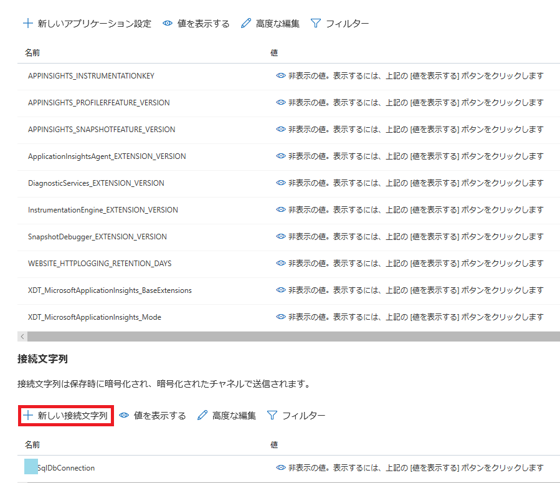Click left arrow of horizontal scrollbar
The height and width of the screenshot is (483, 560).
tap(22, 337)
